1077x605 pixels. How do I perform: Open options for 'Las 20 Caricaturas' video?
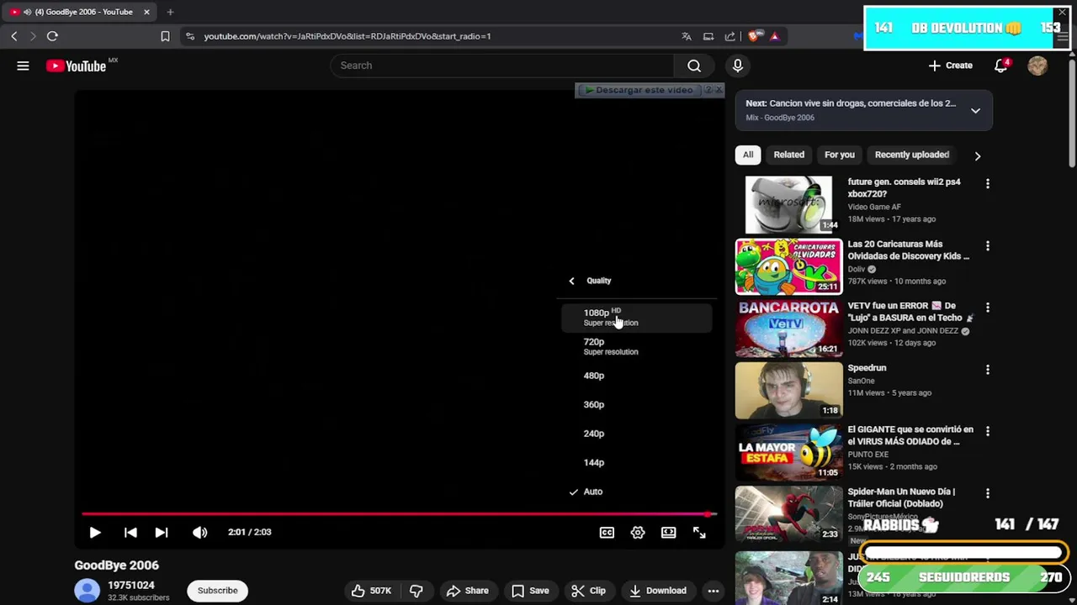[988, 245]
